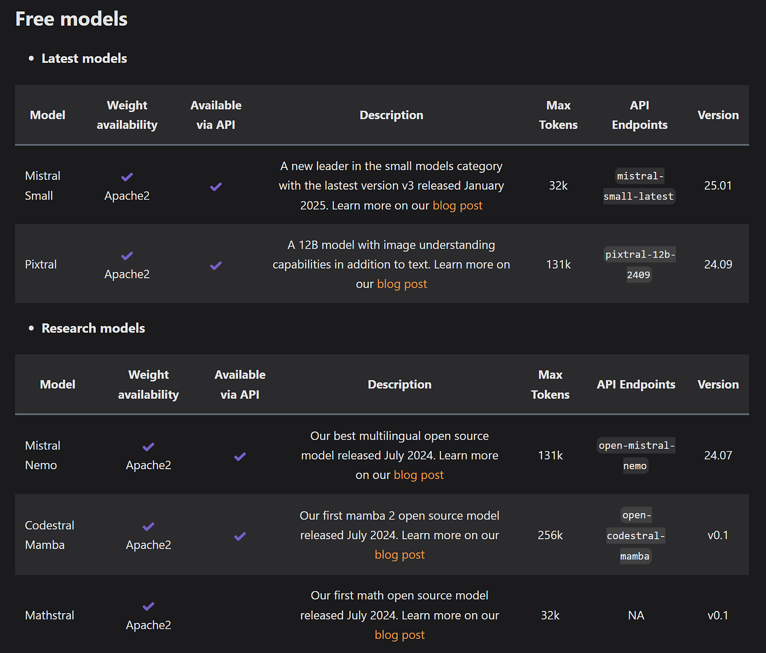Viewport: 766px width, 653px height.
Task: Click Pixtral available via API checkmark
Action: [216, 266]
